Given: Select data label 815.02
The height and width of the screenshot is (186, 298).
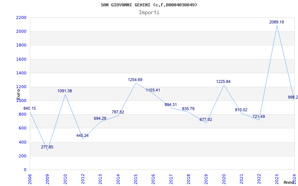Looking at the screenshot, I should click(x=241, y=110).
